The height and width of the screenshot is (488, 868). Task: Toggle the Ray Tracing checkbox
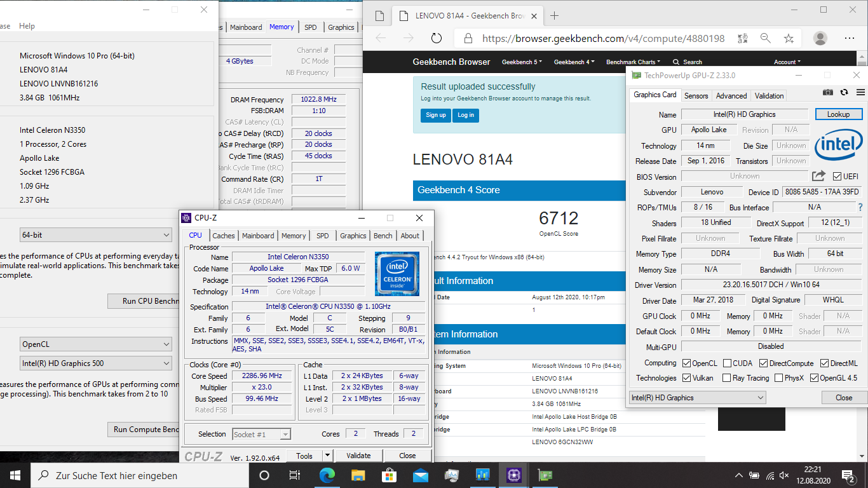pos(726,378)
